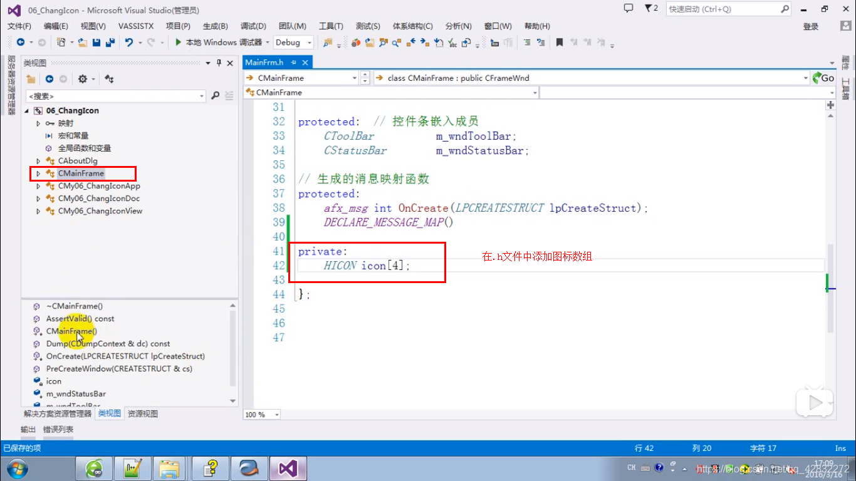Select the icon member variable
Viewport: 856px width, 481px height.
point(54,381)
